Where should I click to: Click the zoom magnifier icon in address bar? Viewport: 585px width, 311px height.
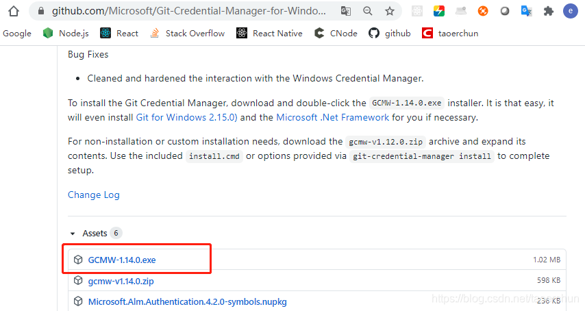coord(367,11)
